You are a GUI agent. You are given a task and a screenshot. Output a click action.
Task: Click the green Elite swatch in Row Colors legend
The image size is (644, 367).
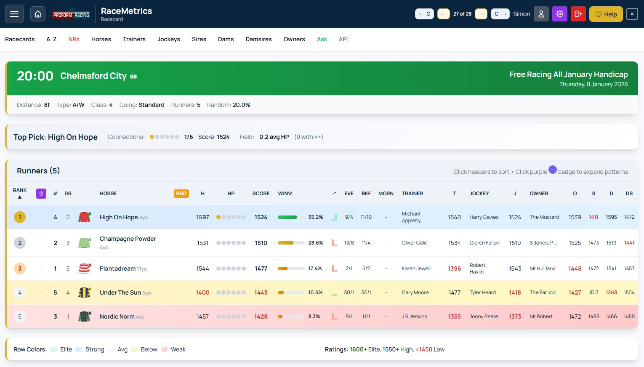53,349
